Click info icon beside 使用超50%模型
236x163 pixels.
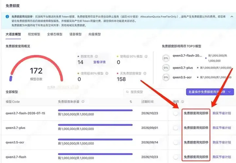point(146,56)
